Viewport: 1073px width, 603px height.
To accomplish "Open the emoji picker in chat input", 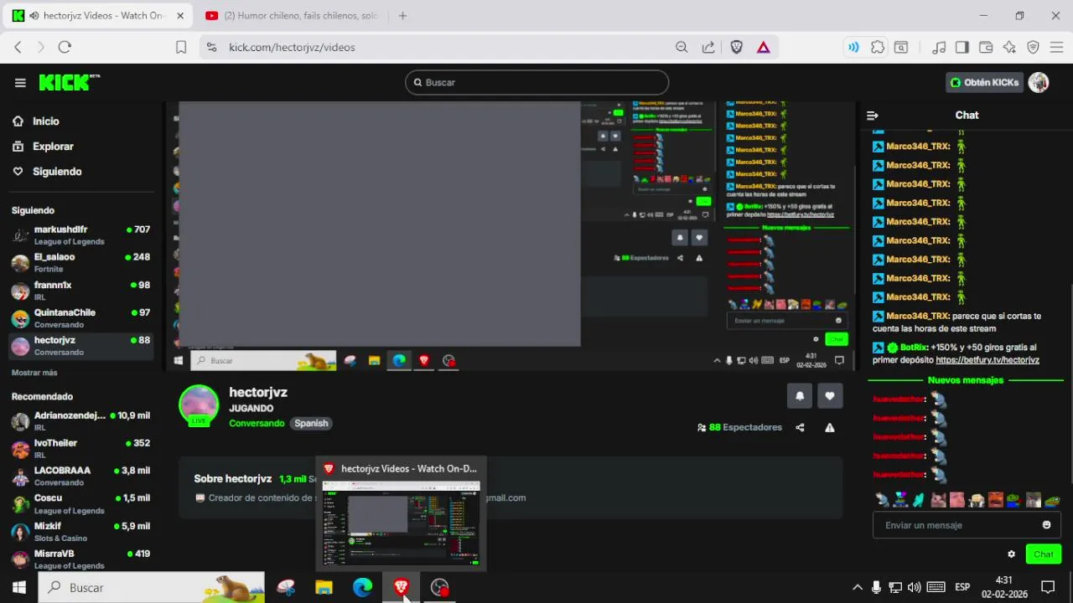I will pyautogui.click(x=1046, y=525).
